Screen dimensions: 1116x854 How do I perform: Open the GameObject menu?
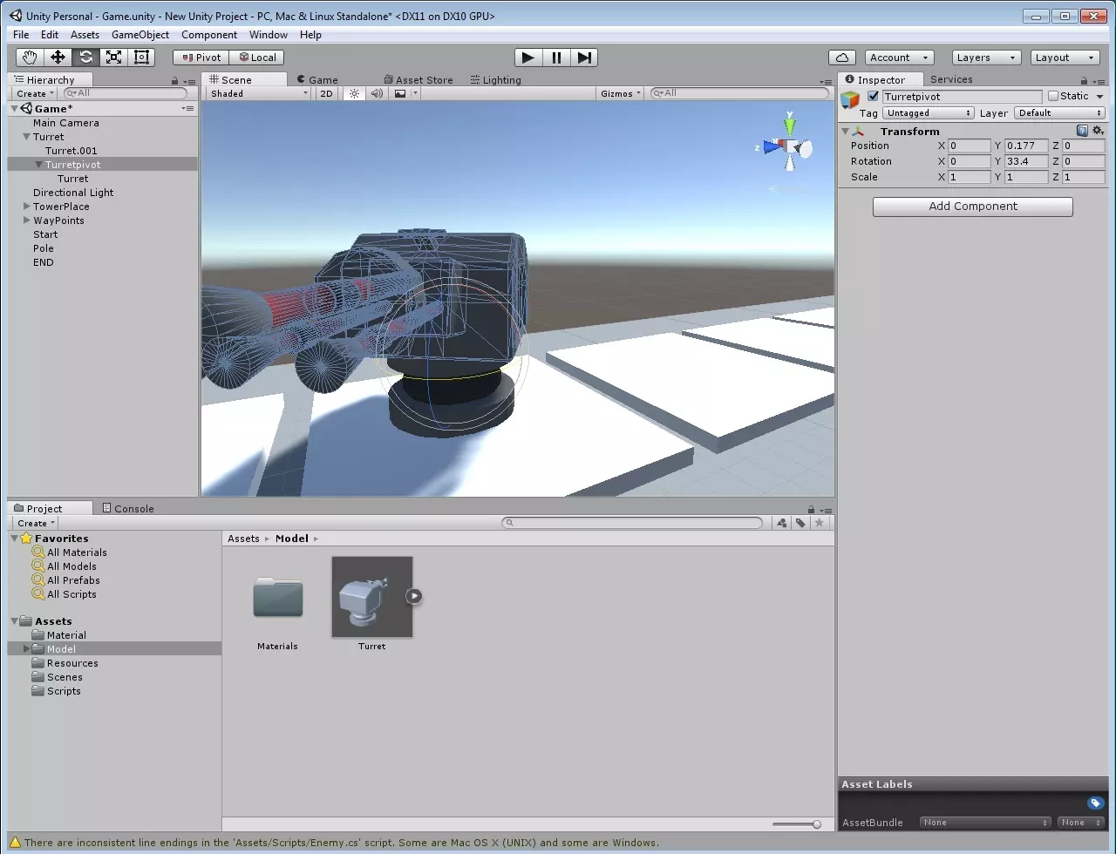[x=139, y=35]
